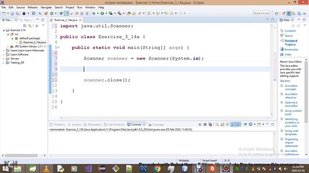Open the Display Selected Console dropdown arrow

point(254,124)
